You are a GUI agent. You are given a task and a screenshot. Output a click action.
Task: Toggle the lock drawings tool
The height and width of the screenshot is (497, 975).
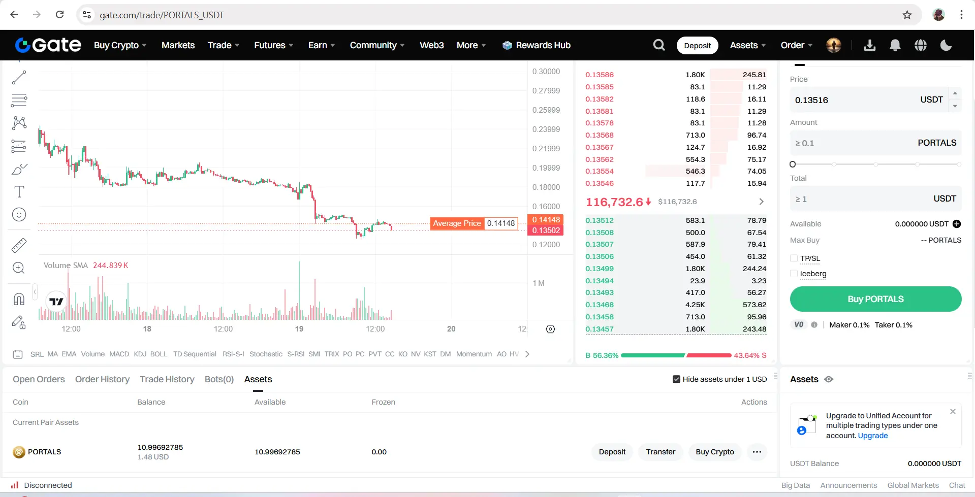19,322
